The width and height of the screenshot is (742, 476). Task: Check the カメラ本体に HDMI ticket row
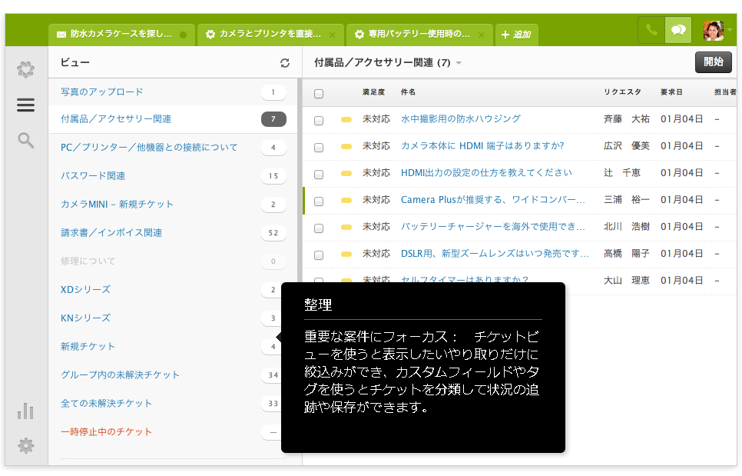pyautogui.click(x=319, y=148)
